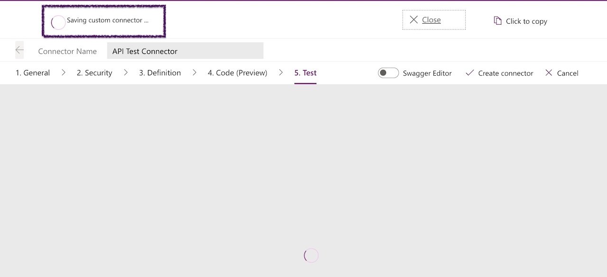The width and height of the screenshot is (607, 277).
Task: Click the Connector Name label
Action: pos(67,51)
